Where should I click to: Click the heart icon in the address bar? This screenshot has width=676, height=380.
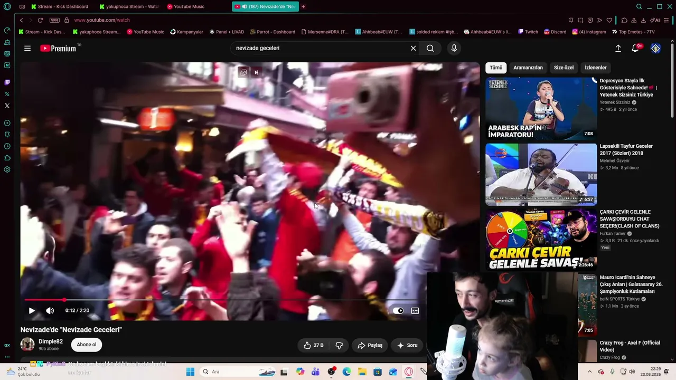(609, 20)
